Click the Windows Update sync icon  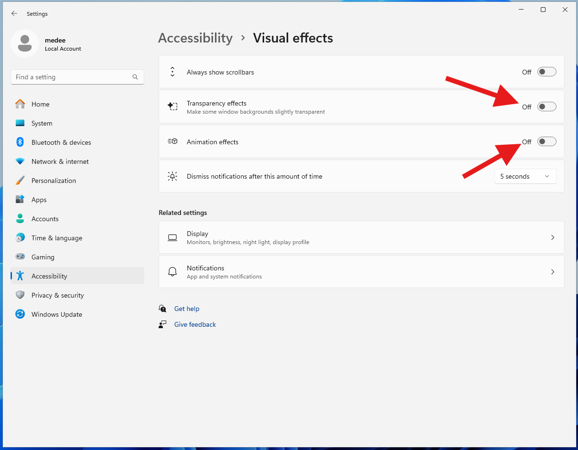(x=20, y=314)
